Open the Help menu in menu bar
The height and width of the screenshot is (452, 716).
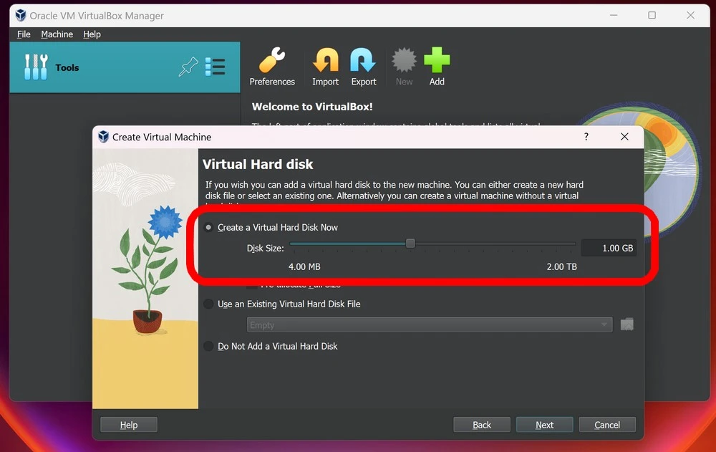coord(92,34)
